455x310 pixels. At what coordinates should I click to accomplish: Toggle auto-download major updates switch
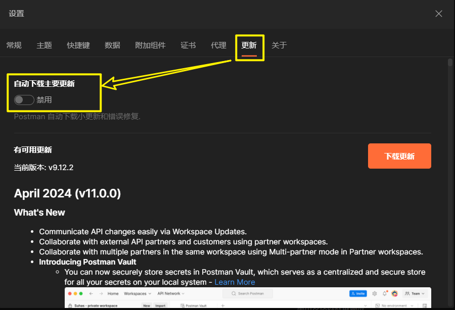click(x=24, y=100)
